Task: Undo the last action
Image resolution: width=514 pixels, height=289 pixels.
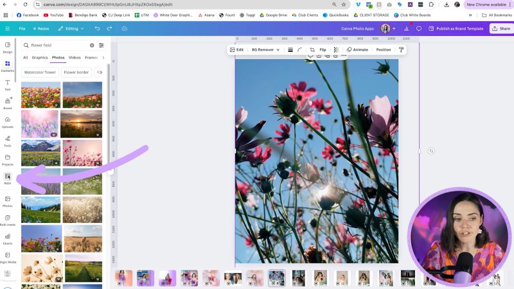Action: 98,28
